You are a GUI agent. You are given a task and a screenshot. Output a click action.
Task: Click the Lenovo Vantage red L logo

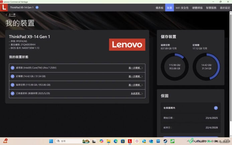click(x=4, y=7)
